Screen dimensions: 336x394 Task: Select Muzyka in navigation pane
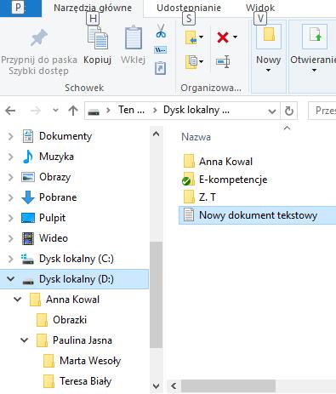[56, 157]
